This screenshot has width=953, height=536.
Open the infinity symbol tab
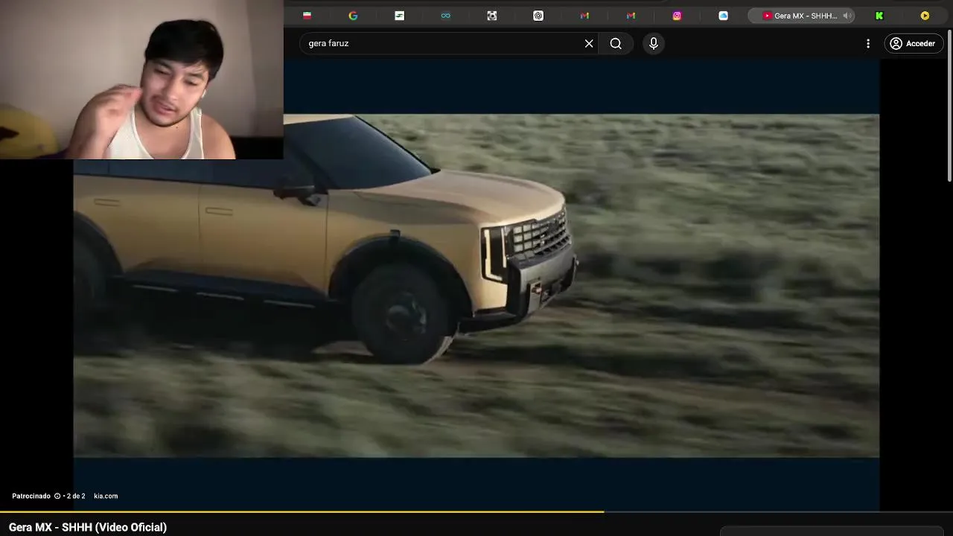445,16
